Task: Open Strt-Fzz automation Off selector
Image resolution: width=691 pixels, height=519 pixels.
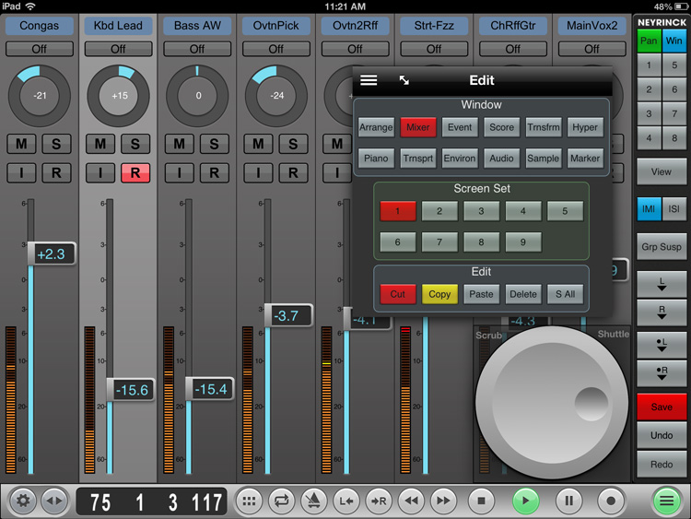Action: (x=434, y=49)
